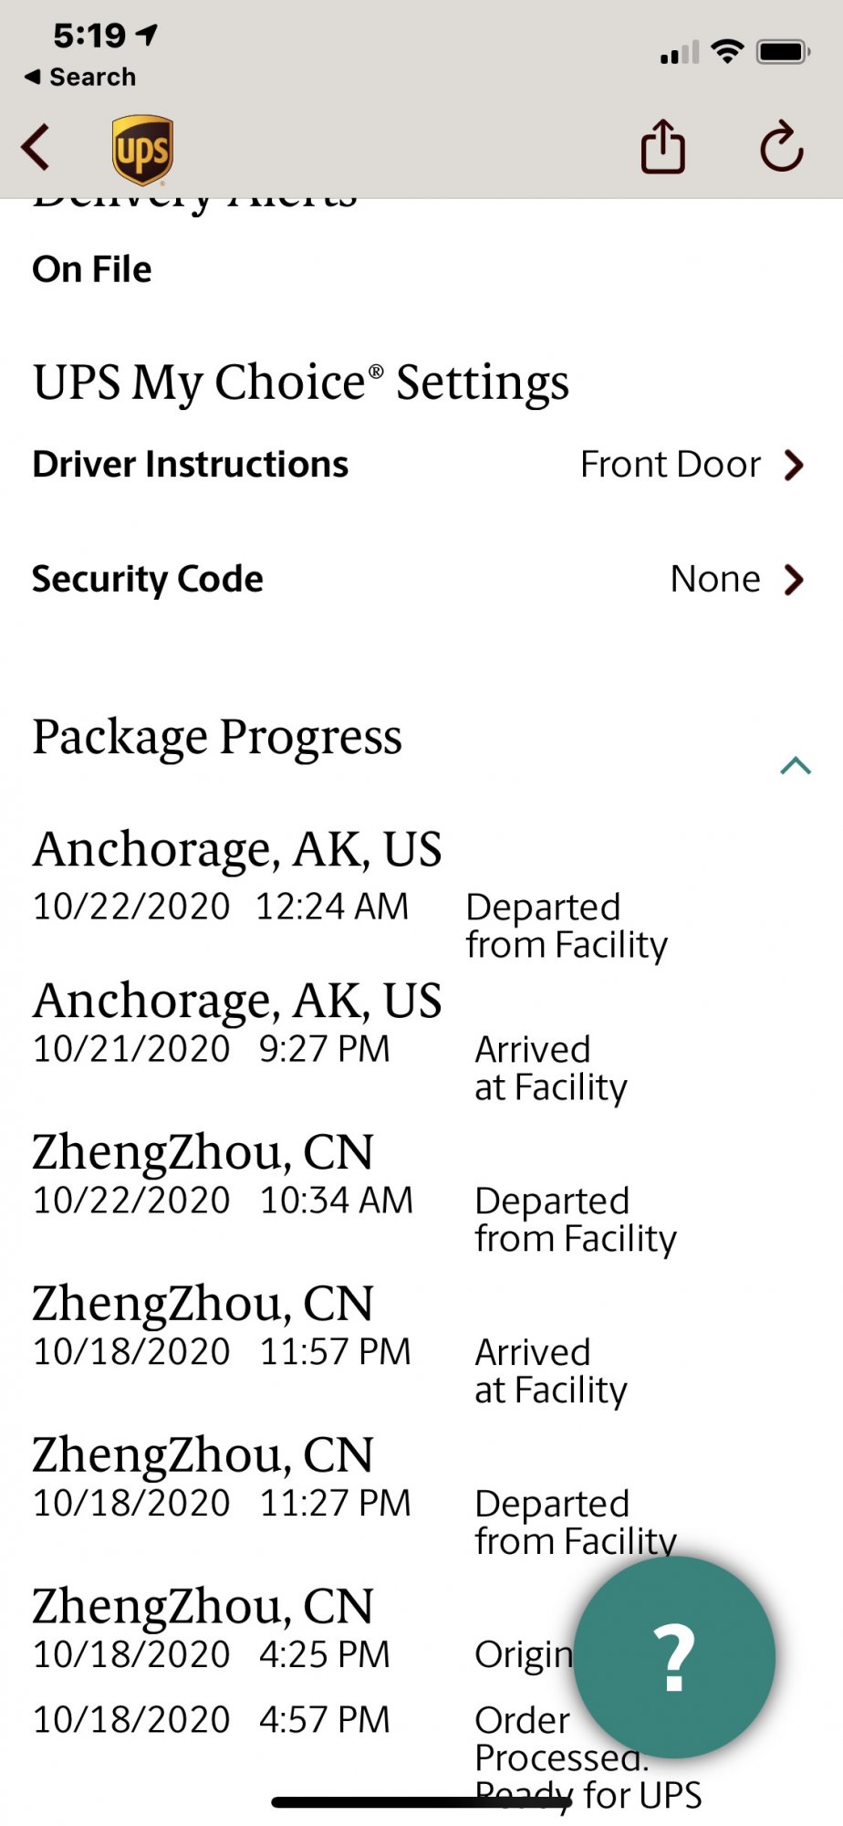Image resolution: width=843 pixels, height=1826 pixels.
Task: Tap the Wi-Fi status icon
Action: point(727,51)
